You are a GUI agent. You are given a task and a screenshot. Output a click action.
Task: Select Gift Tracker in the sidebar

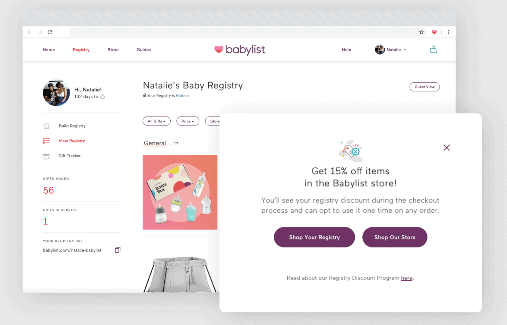(x=70, y=156)
